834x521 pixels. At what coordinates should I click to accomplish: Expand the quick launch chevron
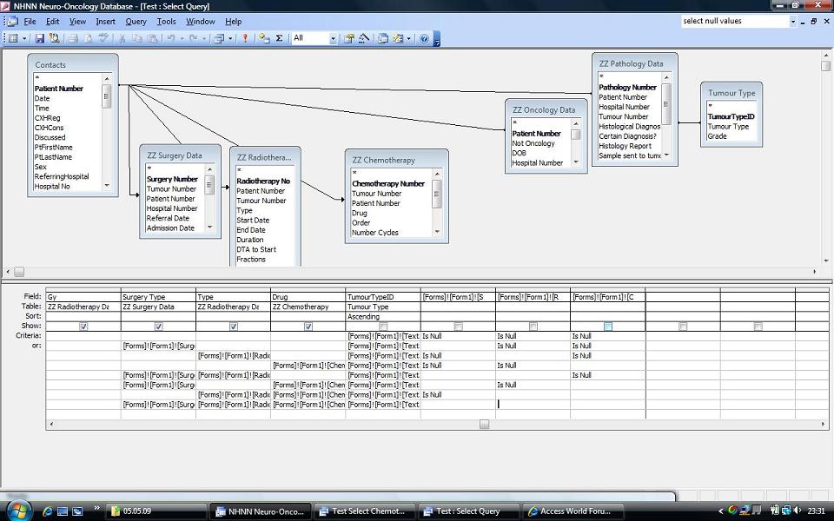[96, 508]
